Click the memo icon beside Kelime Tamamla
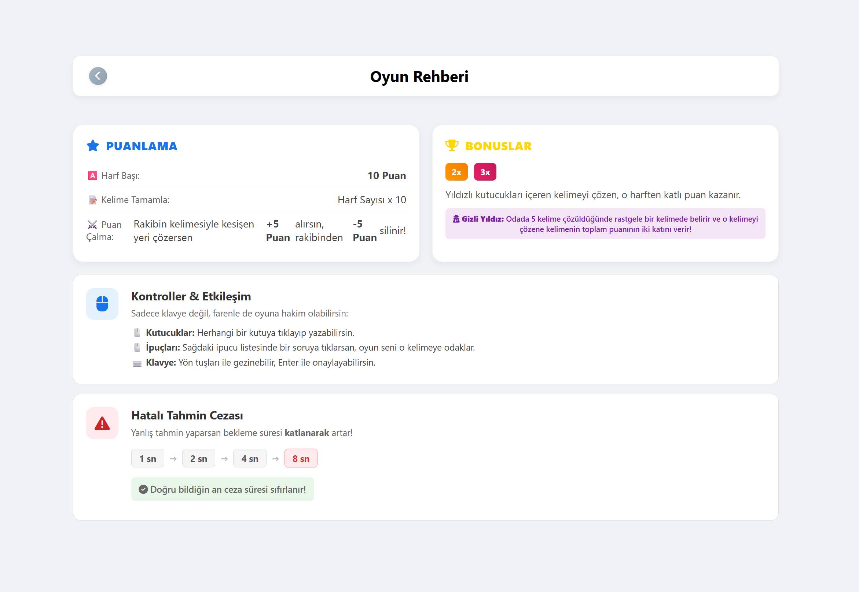This screenshot has height=592, width=859. pos(92,200)
